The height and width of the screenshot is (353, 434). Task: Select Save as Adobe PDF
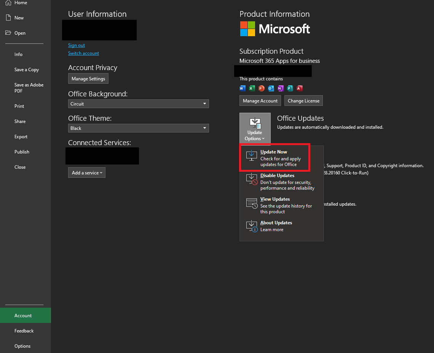coord(26,88)
